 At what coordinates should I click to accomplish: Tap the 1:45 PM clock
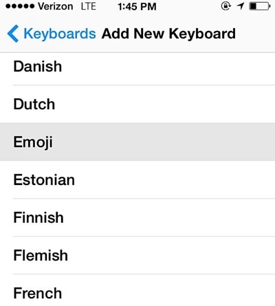pyautogui.click(x=137, y=7)
